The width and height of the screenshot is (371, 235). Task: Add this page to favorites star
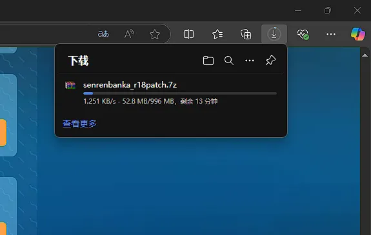pos(155,34)
